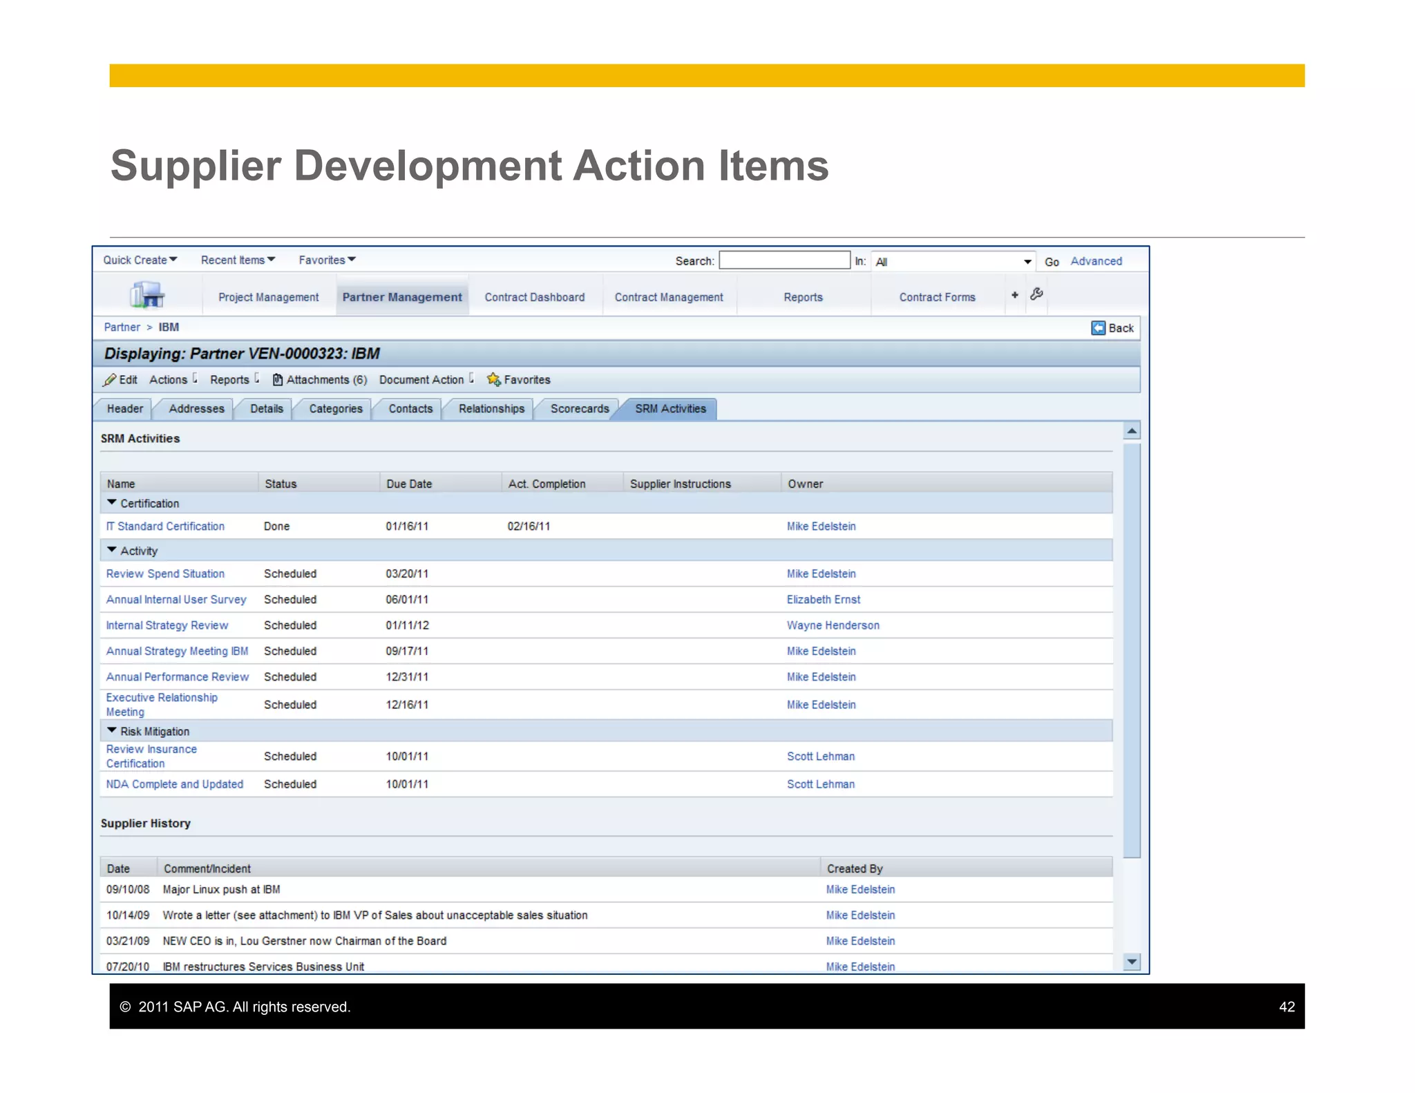Image resolution: width=1415 pixels, height=1093 pixels.
Task: Collapse the Certification group
Action: point(112,503)
